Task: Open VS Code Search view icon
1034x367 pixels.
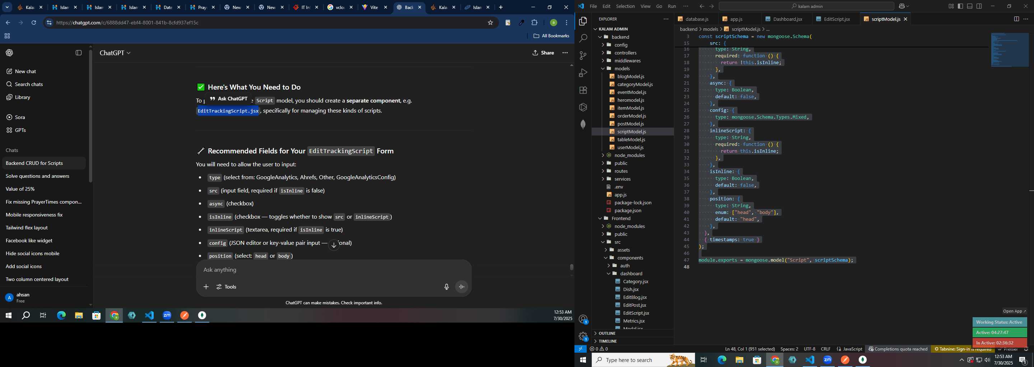Action: [x=583, y=38]
